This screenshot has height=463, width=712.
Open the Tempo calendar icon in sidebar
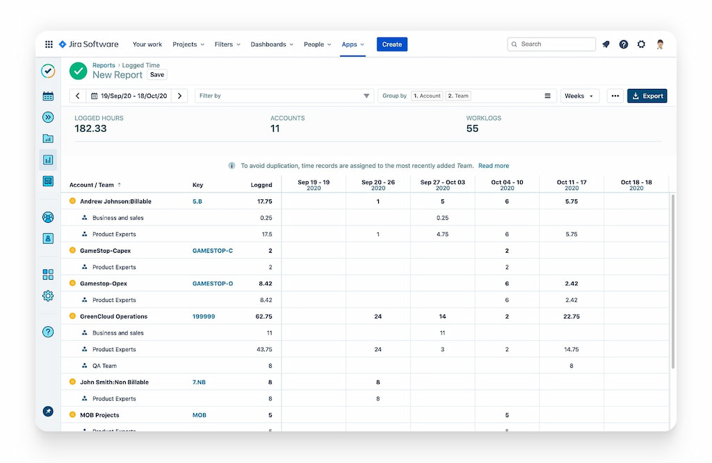pyautogui.click(x=48, y=96)
